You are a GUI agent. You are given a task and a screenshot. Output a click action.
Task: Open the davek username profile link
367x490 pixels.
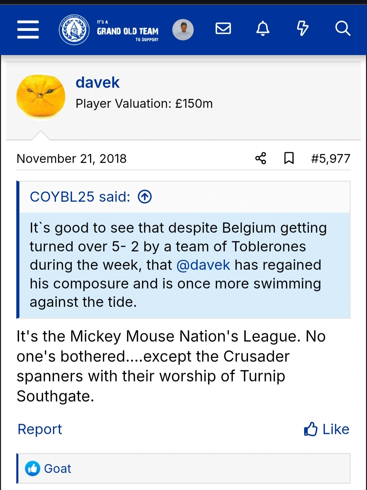tap(98, 82)
